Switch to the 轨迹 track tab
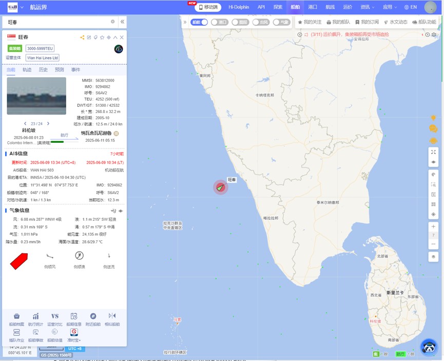 coord(27,69)
